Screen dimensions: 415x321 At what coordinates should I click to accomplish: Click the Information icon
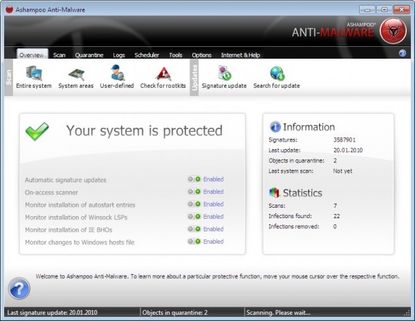(275, 127)
